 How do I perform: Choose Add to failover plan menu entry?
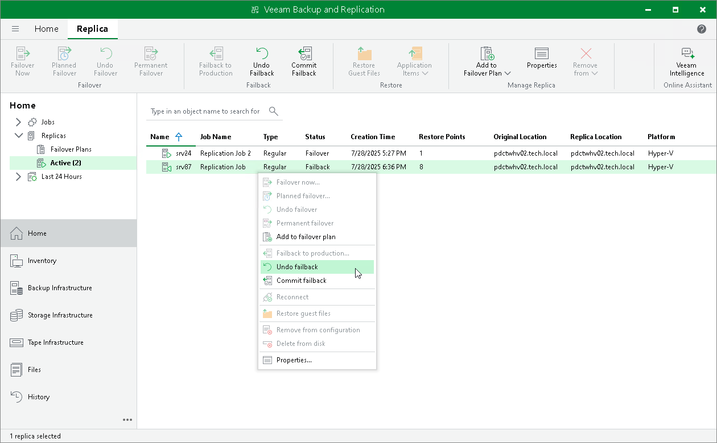317,237
